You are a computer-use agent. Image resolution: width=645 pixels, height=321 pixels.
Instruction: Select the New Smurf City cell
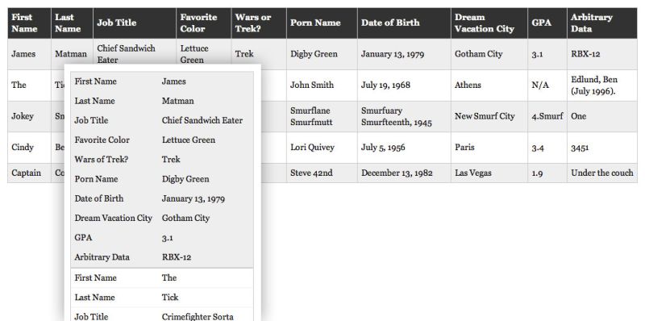click(x=489, y=116)
